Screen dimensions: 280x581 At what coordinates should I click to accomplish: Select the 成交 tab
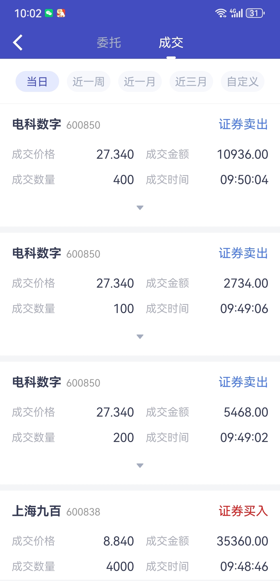point(171,43)
